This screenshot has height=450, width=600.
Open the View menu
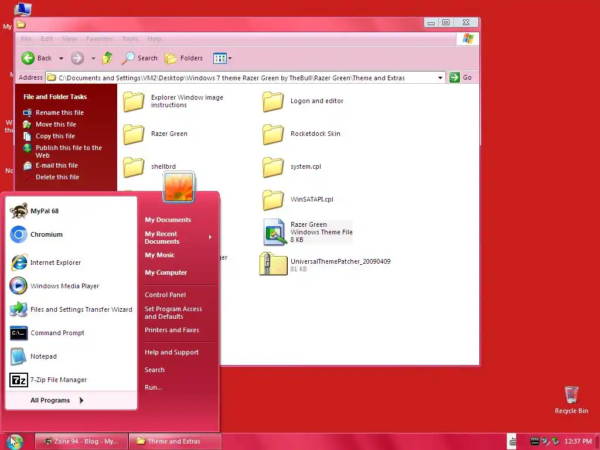click(69, 39)
